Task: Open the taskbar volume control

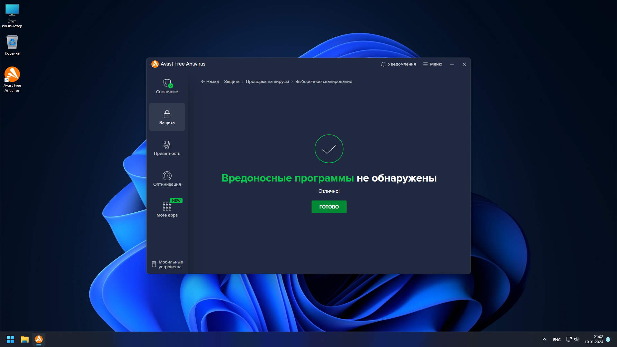Action: pyautogui.click(x=577, y=339)
